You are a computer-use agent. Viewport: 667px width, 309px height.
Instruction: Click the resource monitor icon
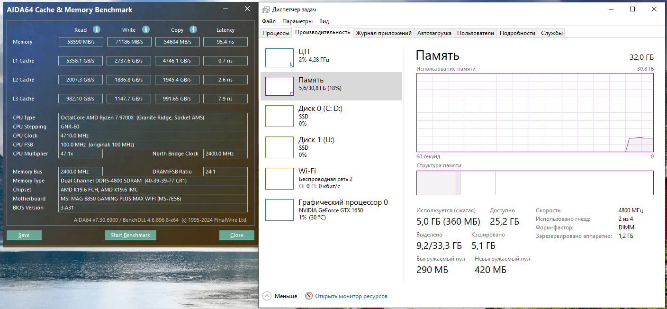(x=309, y=296)
